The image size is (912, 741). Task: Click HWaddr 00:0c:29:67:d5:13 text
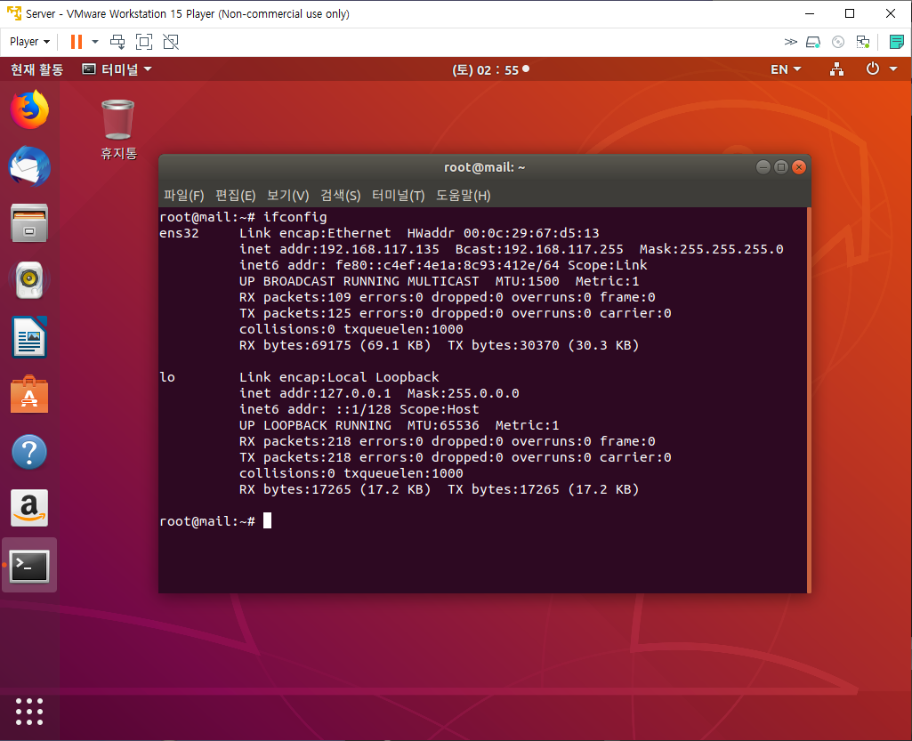(x=503, y=233)
